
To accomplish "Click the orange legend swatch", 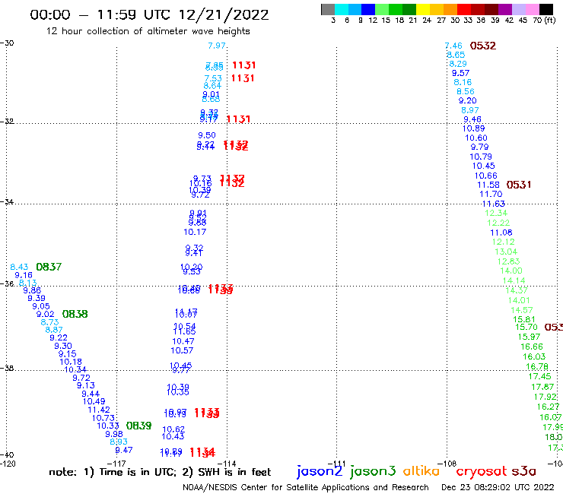I will tap(450, 10).
